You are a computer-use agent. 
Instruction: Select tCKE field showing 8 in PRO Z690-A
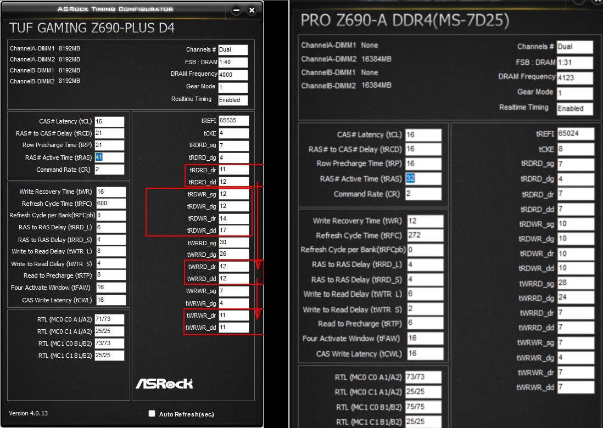tap(576, 149)
